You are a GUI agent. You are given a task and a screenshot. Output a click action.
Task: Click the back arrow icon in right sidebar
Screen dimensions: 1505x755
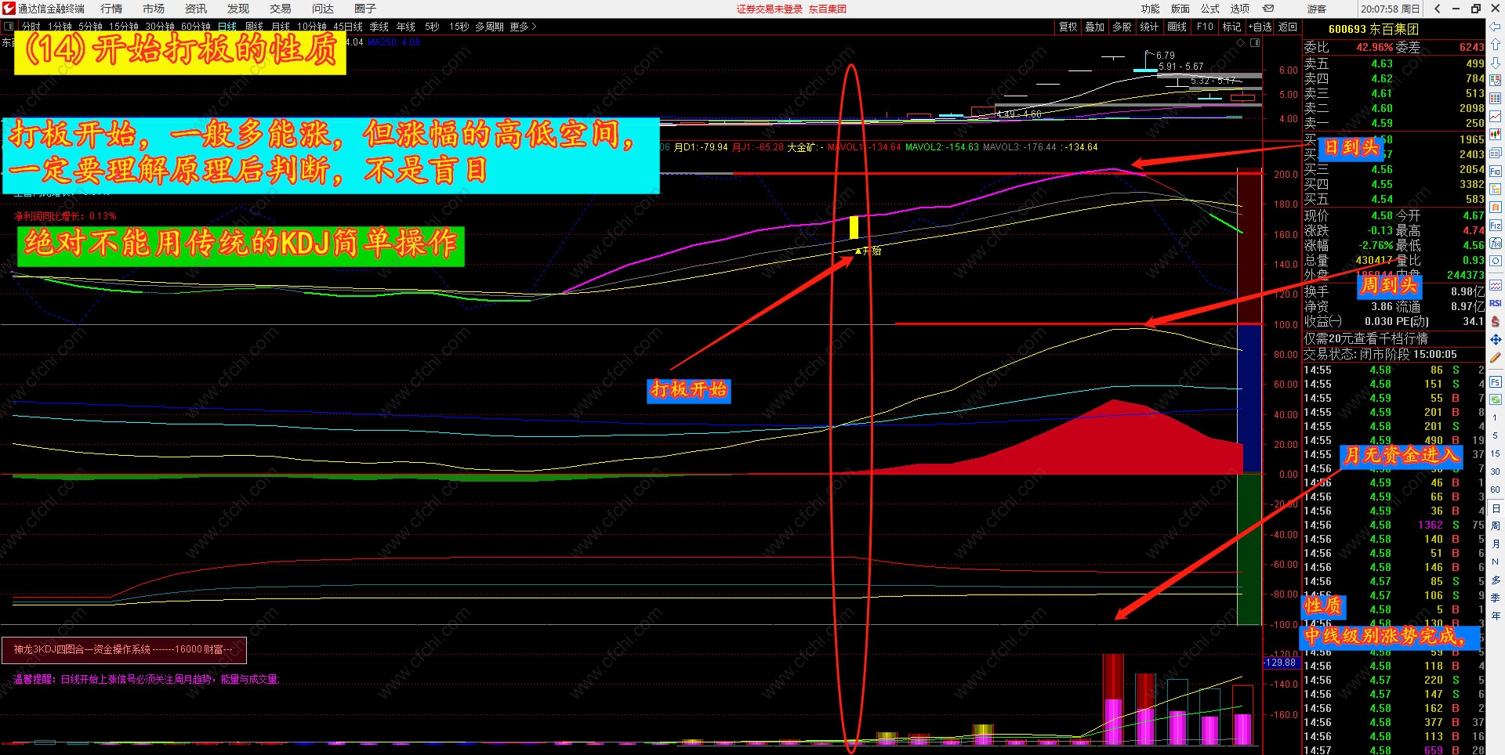click(1496, 26)
